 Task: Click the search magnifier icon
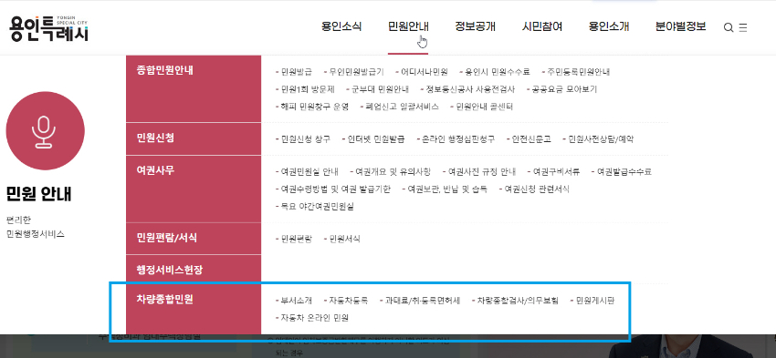[729, 27]
